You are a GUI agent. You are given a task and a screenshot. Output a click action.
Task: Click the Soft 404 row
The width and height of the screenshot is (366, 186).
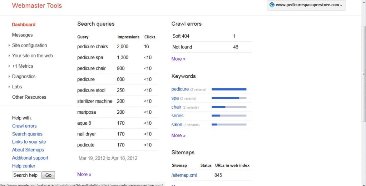(x=212, y=36)
